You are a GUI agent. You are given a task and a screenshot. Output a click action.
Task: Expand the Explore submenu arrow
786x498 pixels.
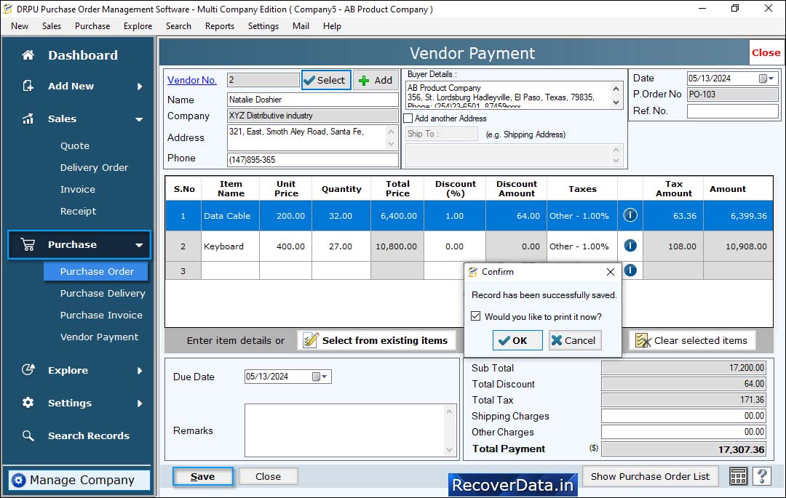click(x=140, y=370)
